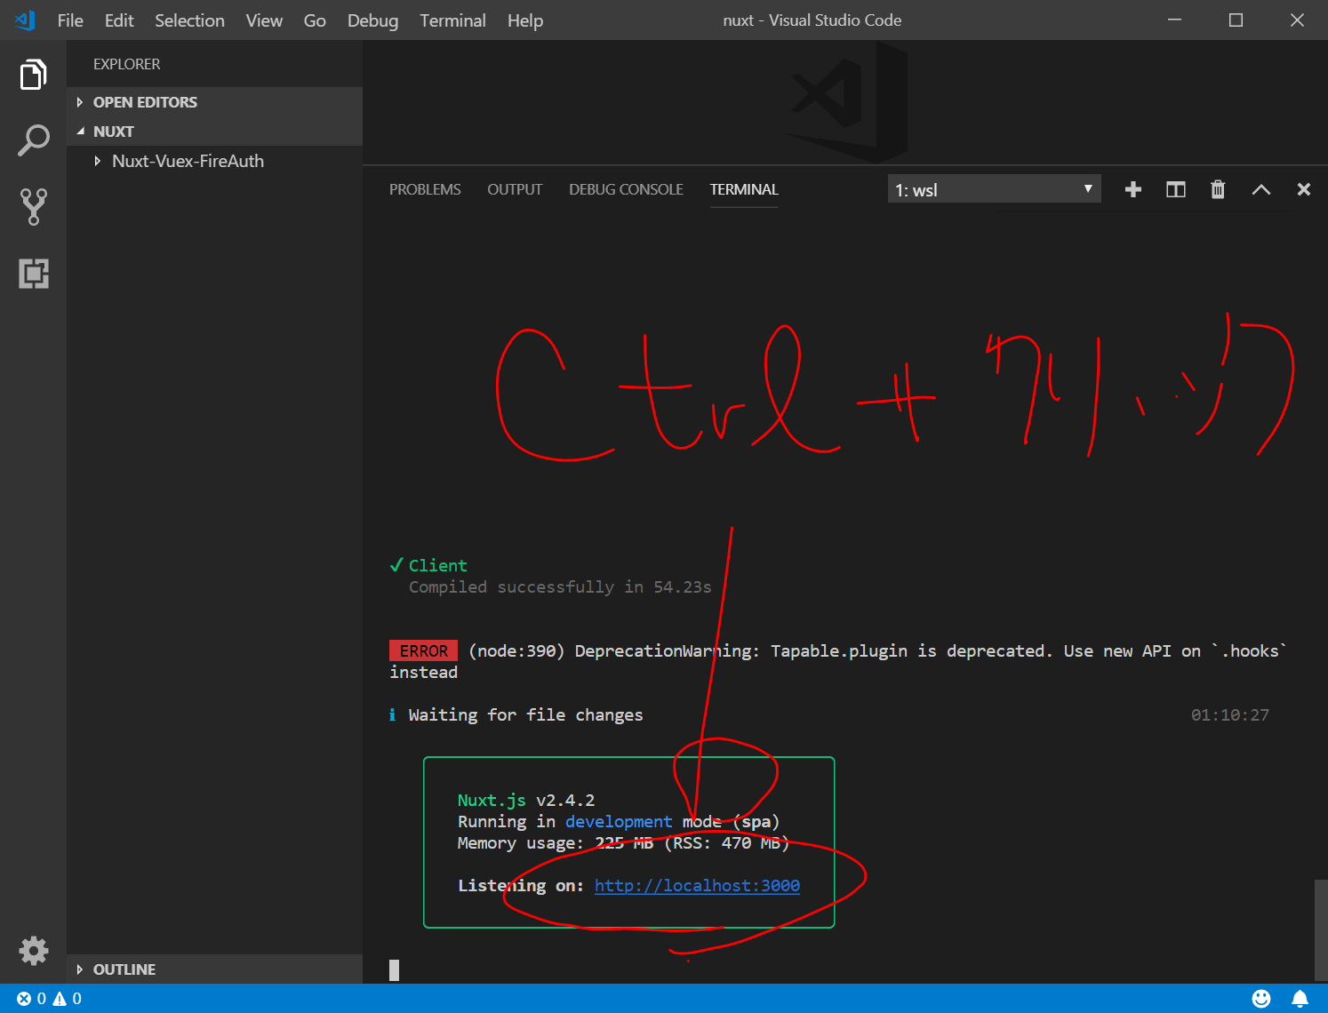Kill terminal using the trash icon

(1218, 189)
